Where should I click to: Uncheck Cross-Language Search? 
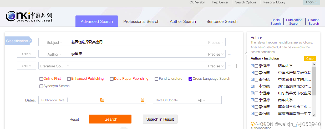tap(190, 79)
